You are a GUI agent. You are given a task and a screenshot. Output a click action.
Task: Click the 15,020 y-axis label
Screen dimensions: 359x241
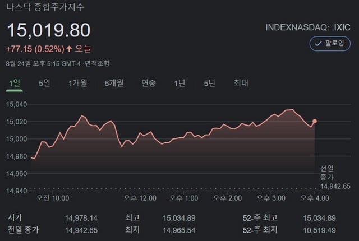pos(16,122)
